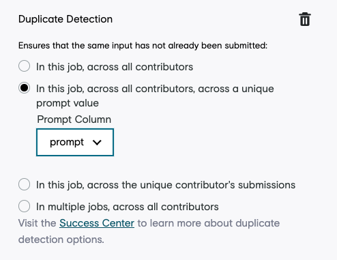Click label text 'In this job, across all contributors'
The image size is (337, 260).
[x=115, y=67]
